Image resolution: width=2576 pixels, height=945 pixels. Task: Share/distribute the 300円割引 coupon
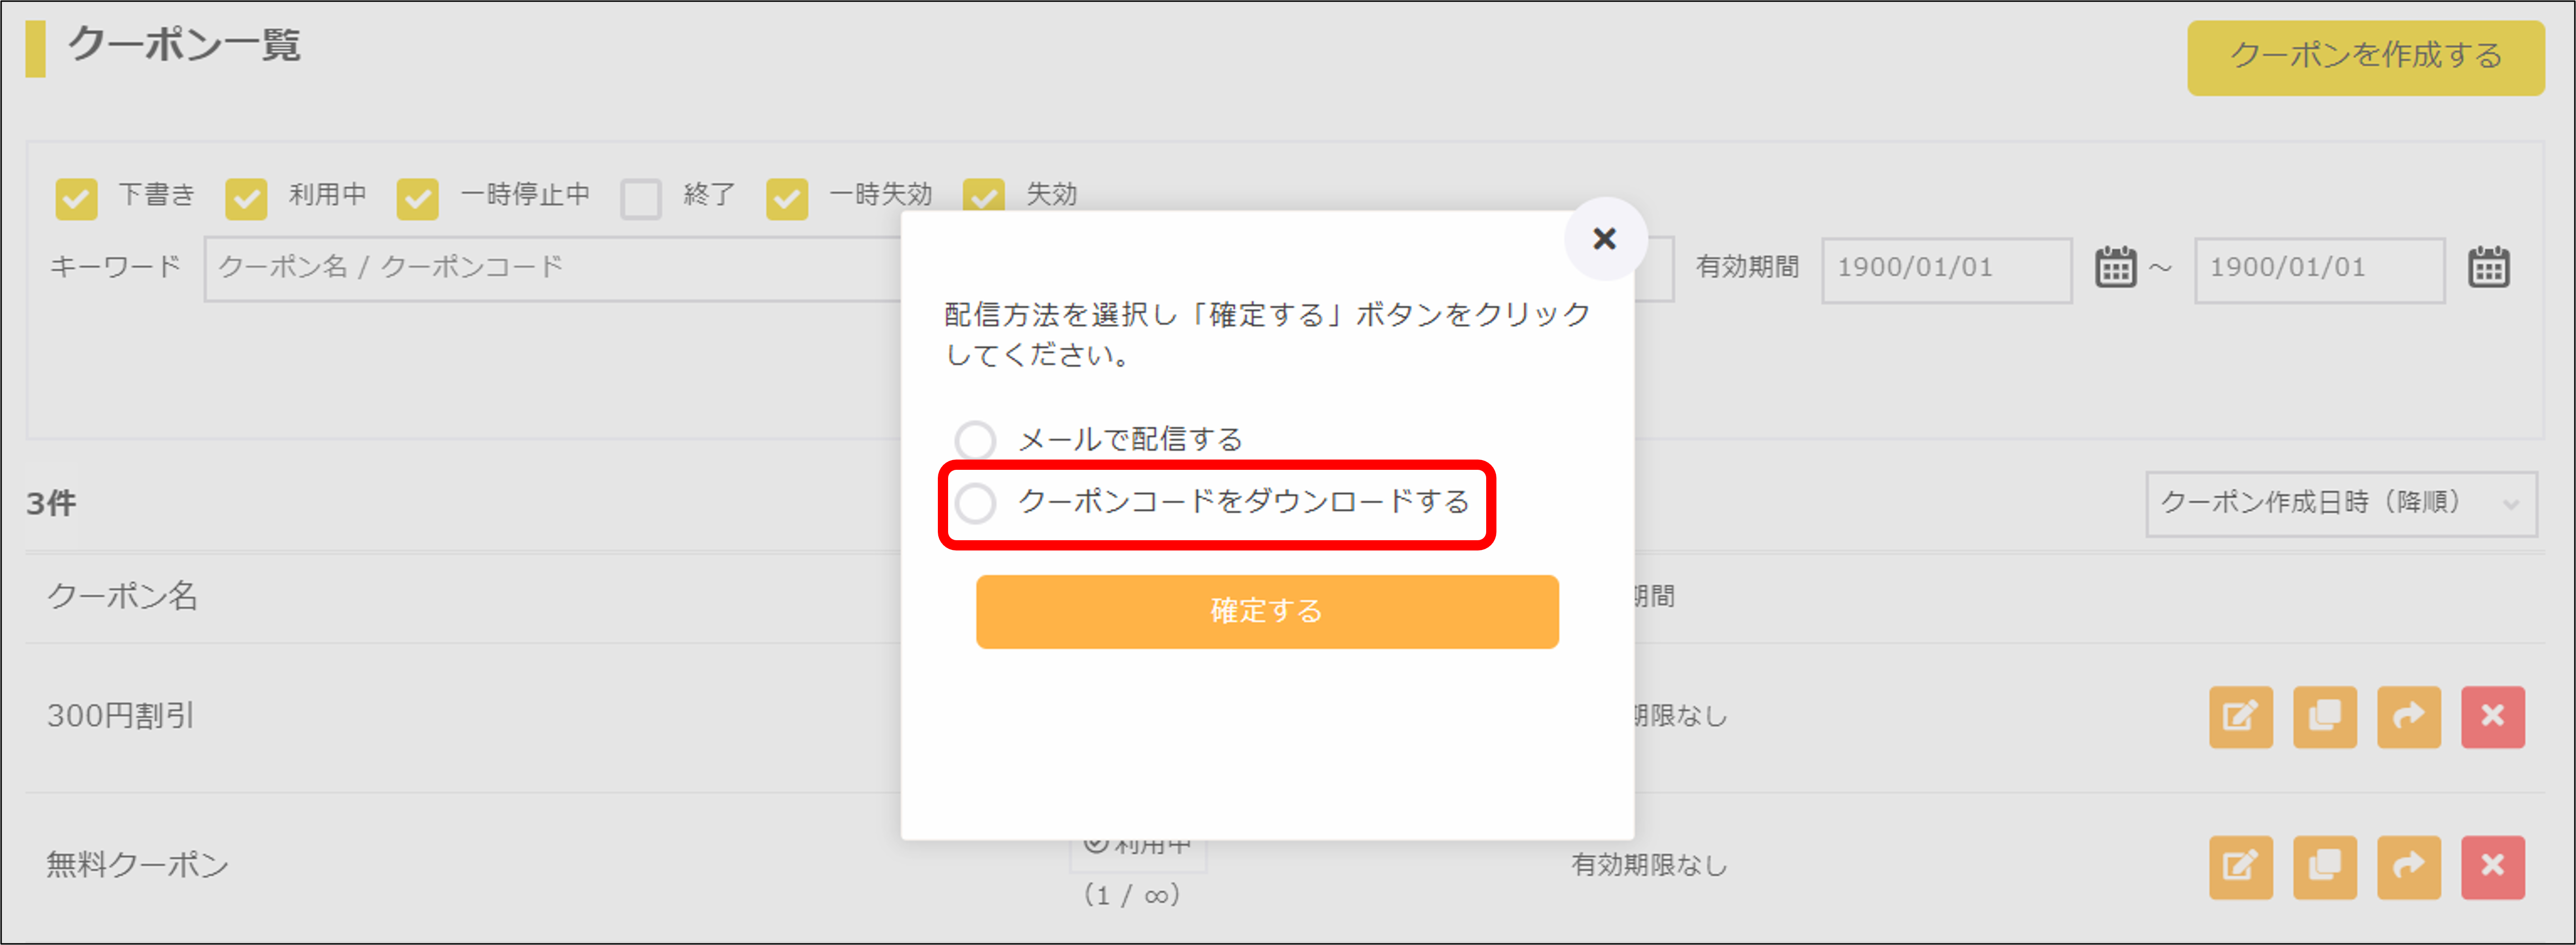pos(2408,716)
